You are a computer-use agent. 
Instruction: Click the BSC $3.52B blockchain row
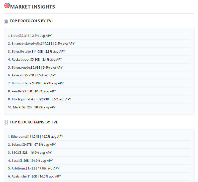(x=99, y=153)
